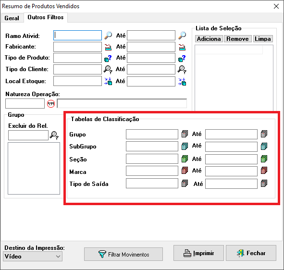Click Excluir do Rel. search icon

(x=54, y=135)
